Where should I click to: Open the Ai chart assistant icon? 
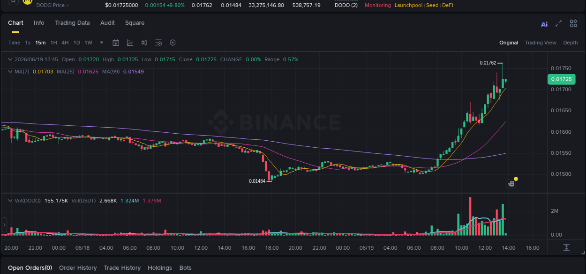tap(544, 24)
